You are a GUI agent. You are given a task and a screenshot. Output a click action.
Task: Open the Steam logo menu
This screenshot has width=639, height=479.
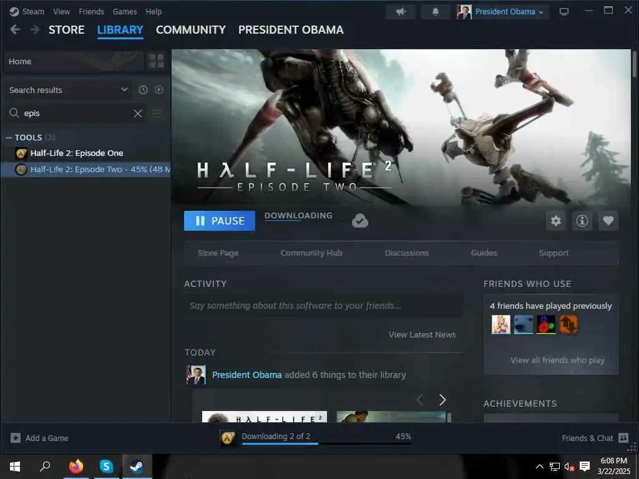pyautogui.click(x=14, y=11)
